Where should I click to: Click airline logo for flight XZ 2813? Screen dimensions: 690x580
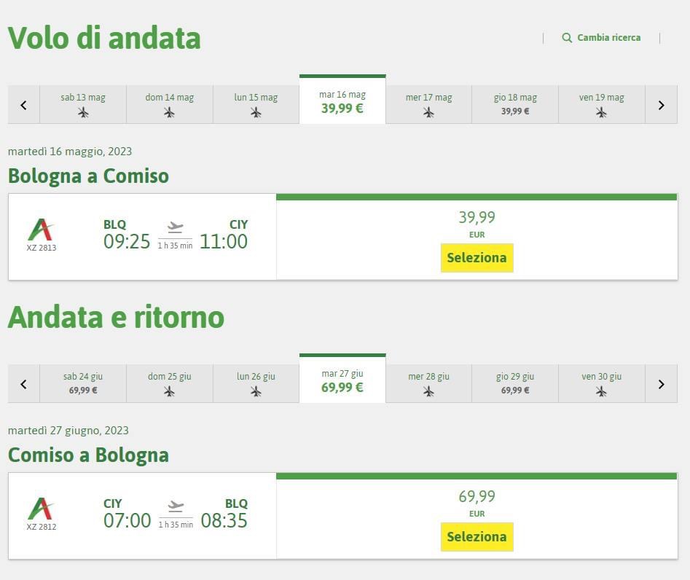(41, 230)
